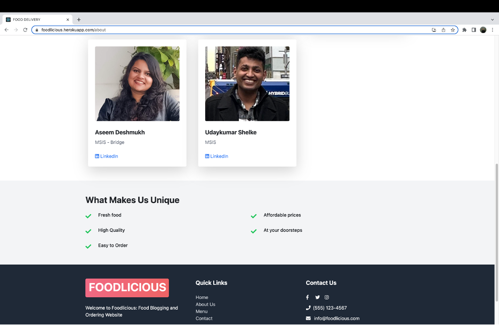The image size is (499, 325).
Task: Click the checkmark next to Affordable prices
Action: [254, 216]
